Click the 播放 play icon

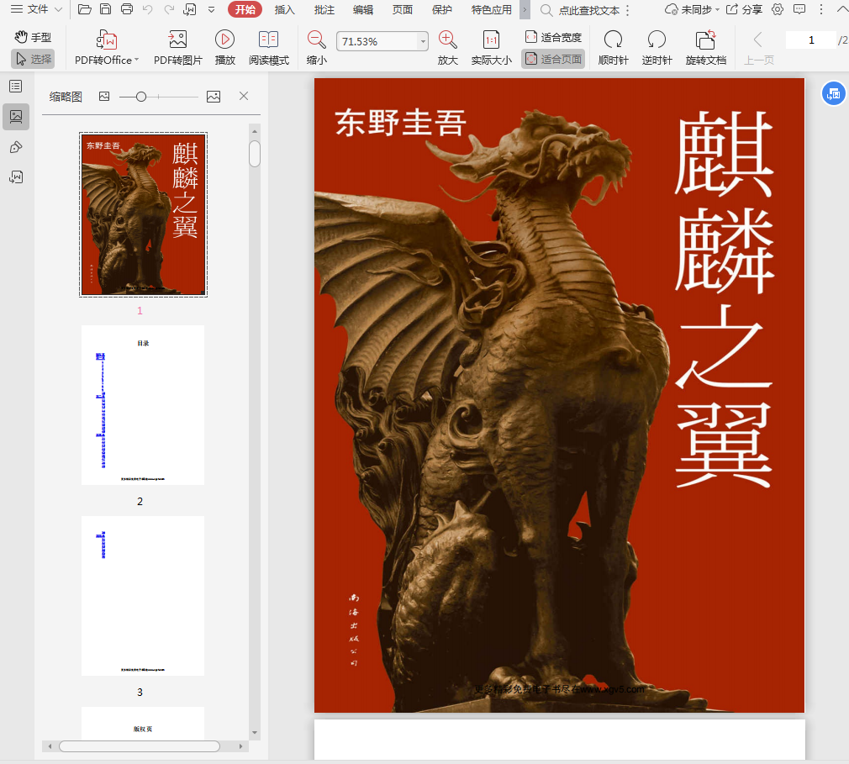pyautogui.click(x=224, y=40)
